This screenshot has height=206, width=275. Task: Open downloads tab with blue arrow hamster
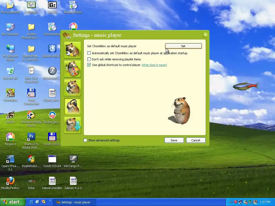[73, 125]
